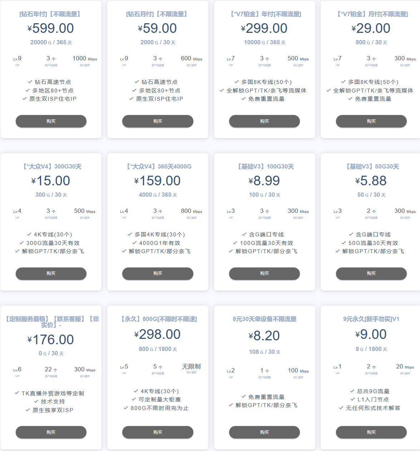Buy the ¥298.00 永久 800G plan
Viewport: 420px width, 451px height.
pos(158,432)
